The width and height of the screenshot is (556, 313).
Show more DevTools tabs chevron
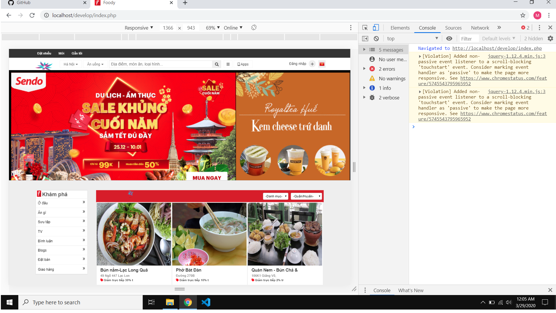[x=499, y=28]
